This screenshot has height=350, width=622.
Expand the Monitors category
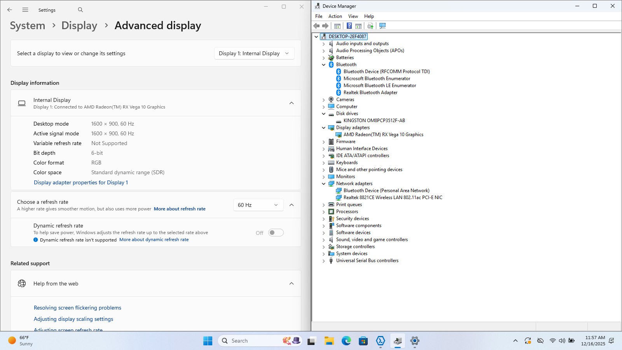[323, 177]
